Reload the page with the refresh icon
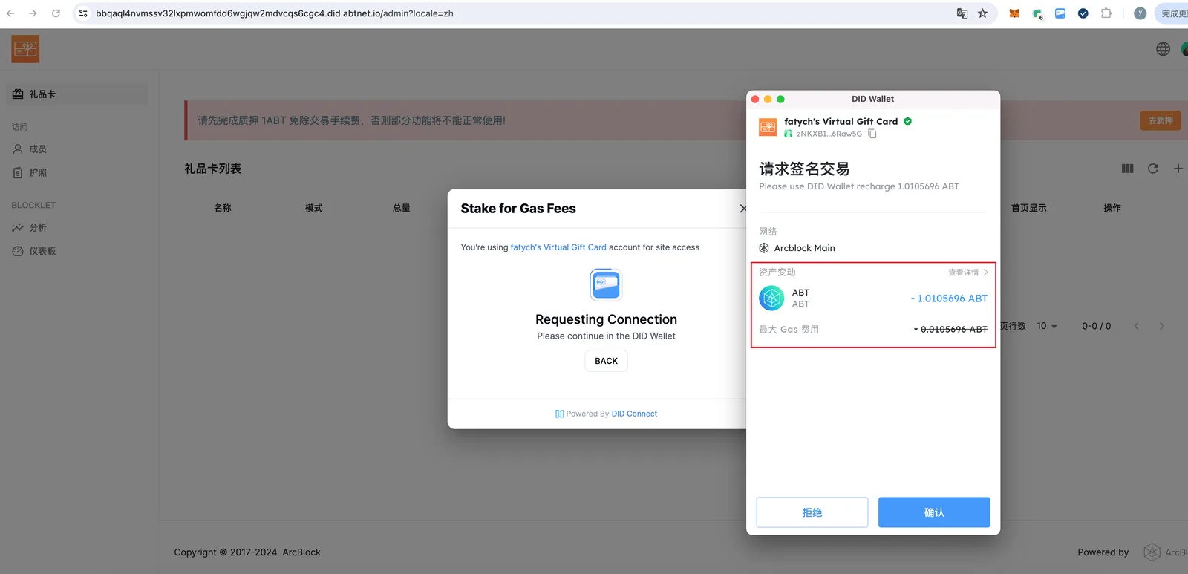The image size is (1188, 574). (56, 13)
